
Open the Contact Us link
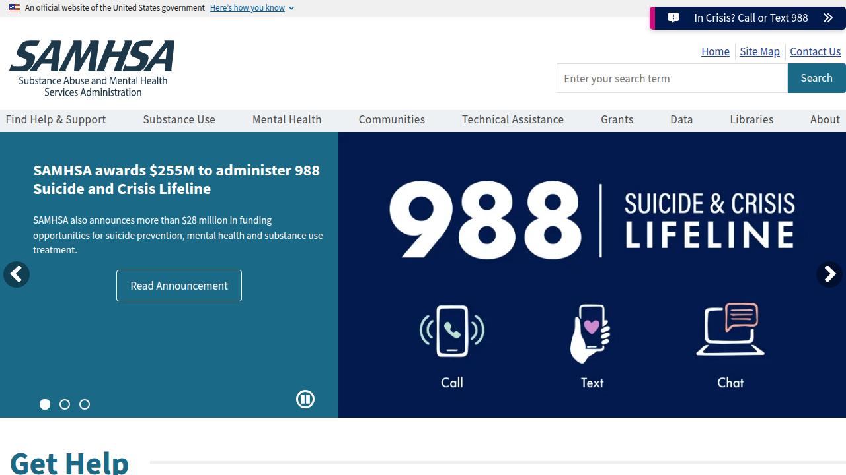pos(816,51)
